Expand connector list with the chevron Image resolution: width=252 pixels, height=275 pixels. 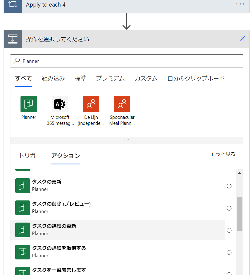pos(127,140)
